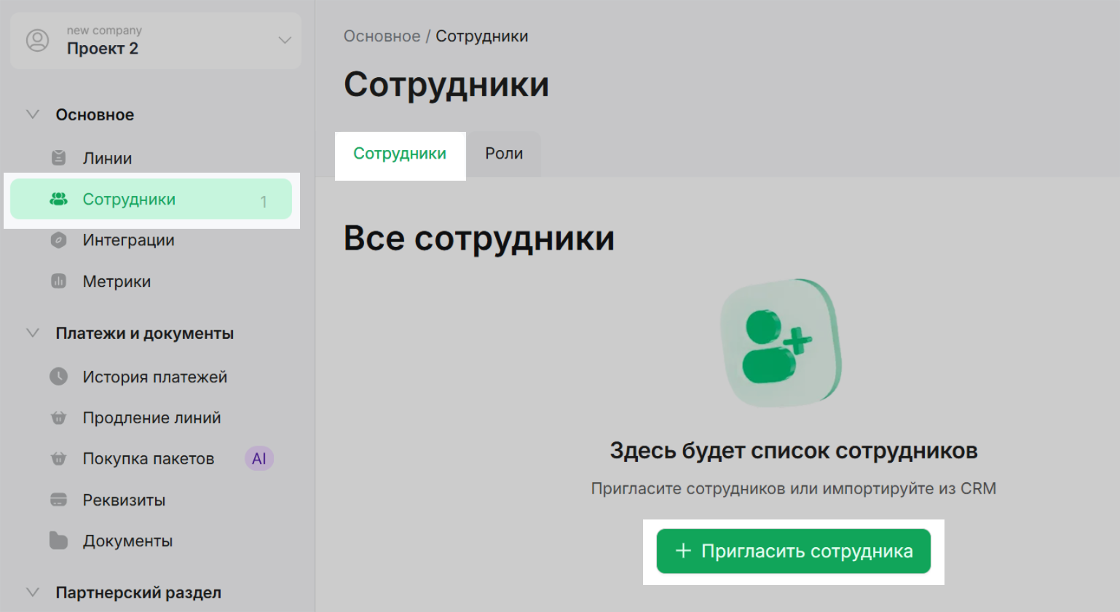Select the Сотрудники tab

click(x=400, y=154)
